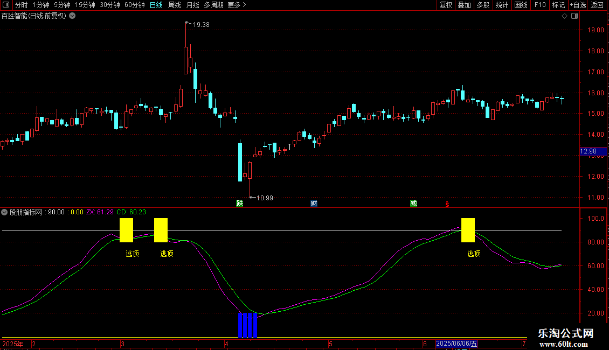Click the month 5 time axis label
Screen dimensions: 609x350
pos(330,344)
